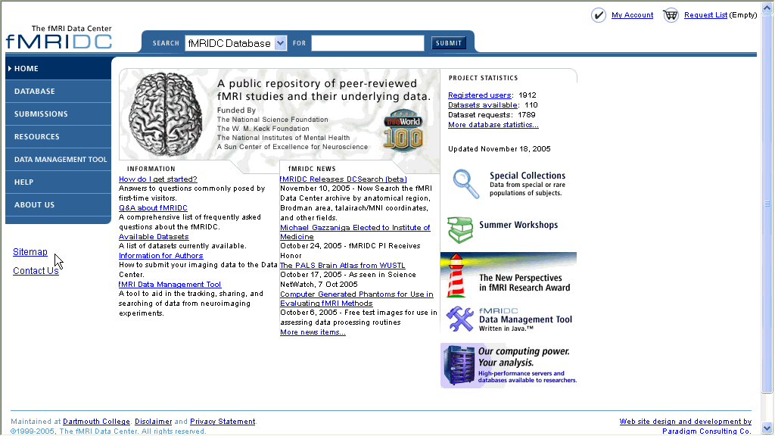Open the 'More news items...' link

(x=313, y=332)
